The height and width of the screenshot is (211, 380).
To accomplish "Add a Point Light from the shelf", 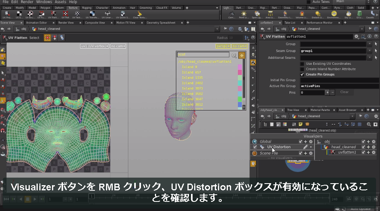I will click(x=243, y=15).
